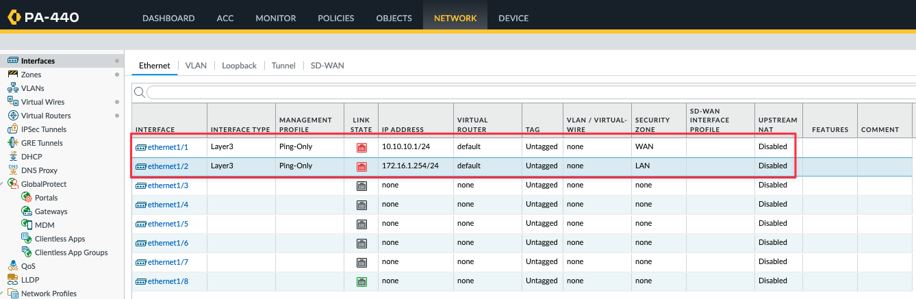Select IPSec Tunnels in the sidebar
The image size is (916, 299).
pyautogui.click(x=44, y=129)
